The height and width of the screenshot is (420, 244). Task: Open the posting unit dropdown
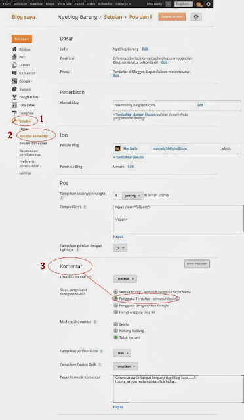click(x=132, y=196)
